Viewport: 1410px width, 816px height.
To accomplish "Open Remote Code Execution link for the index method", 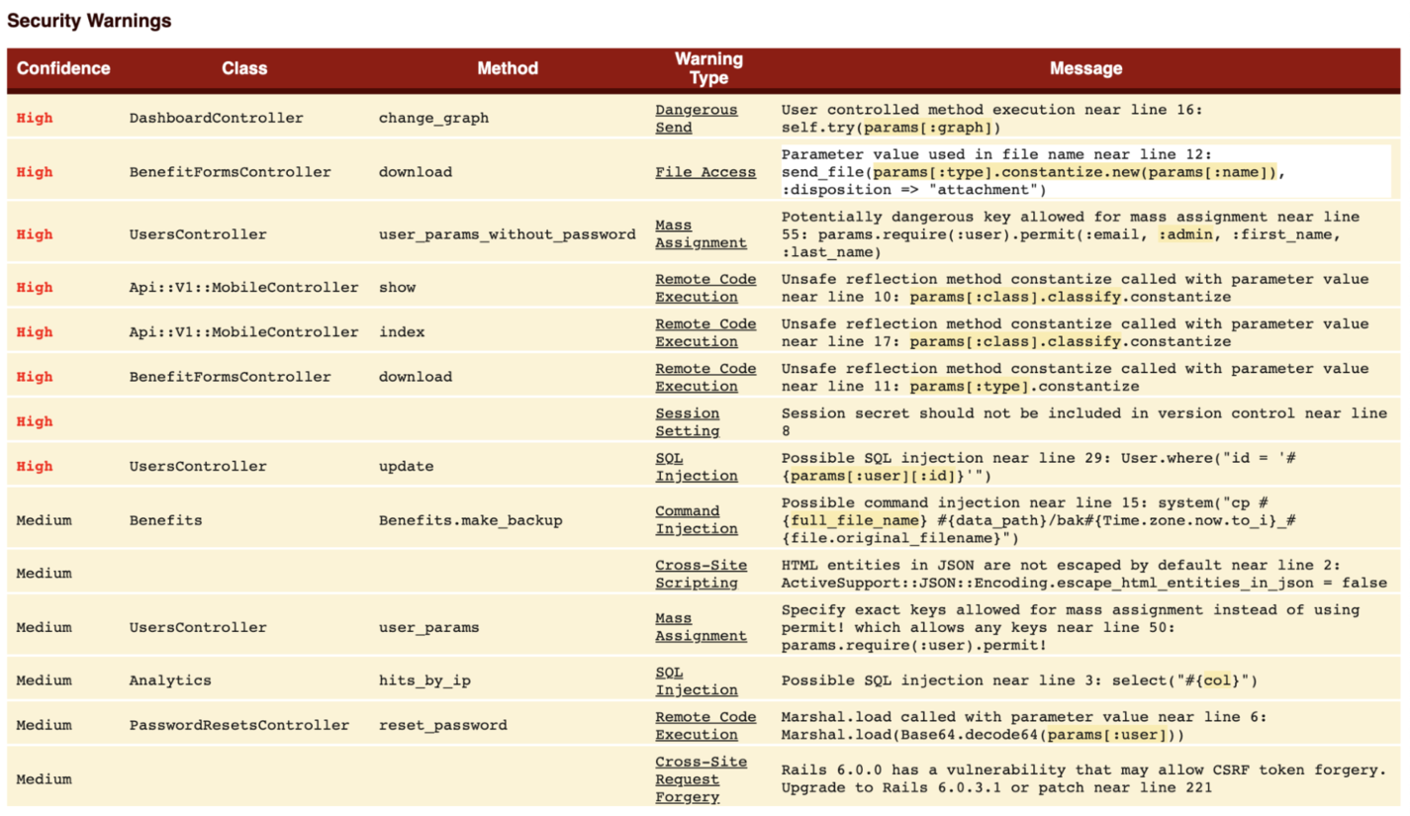I will click(705, 332).
